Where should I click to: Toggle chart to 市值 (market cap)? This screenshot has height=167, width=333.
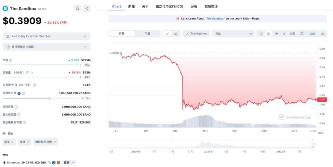(147, 33)
